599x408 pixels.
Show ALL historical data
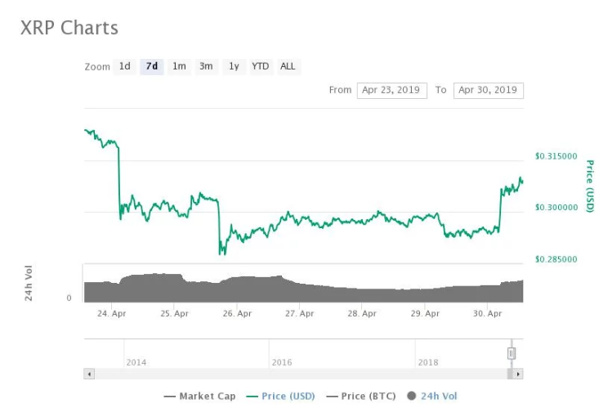pyautogui.click(x=288, y=66)
